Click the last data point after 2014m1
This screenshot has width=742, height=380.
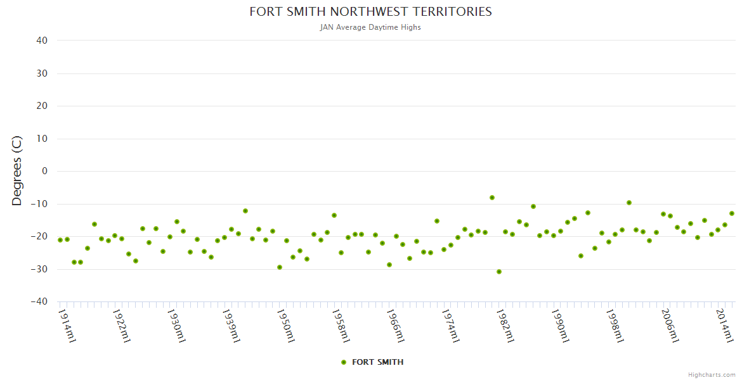pos(731,213)
